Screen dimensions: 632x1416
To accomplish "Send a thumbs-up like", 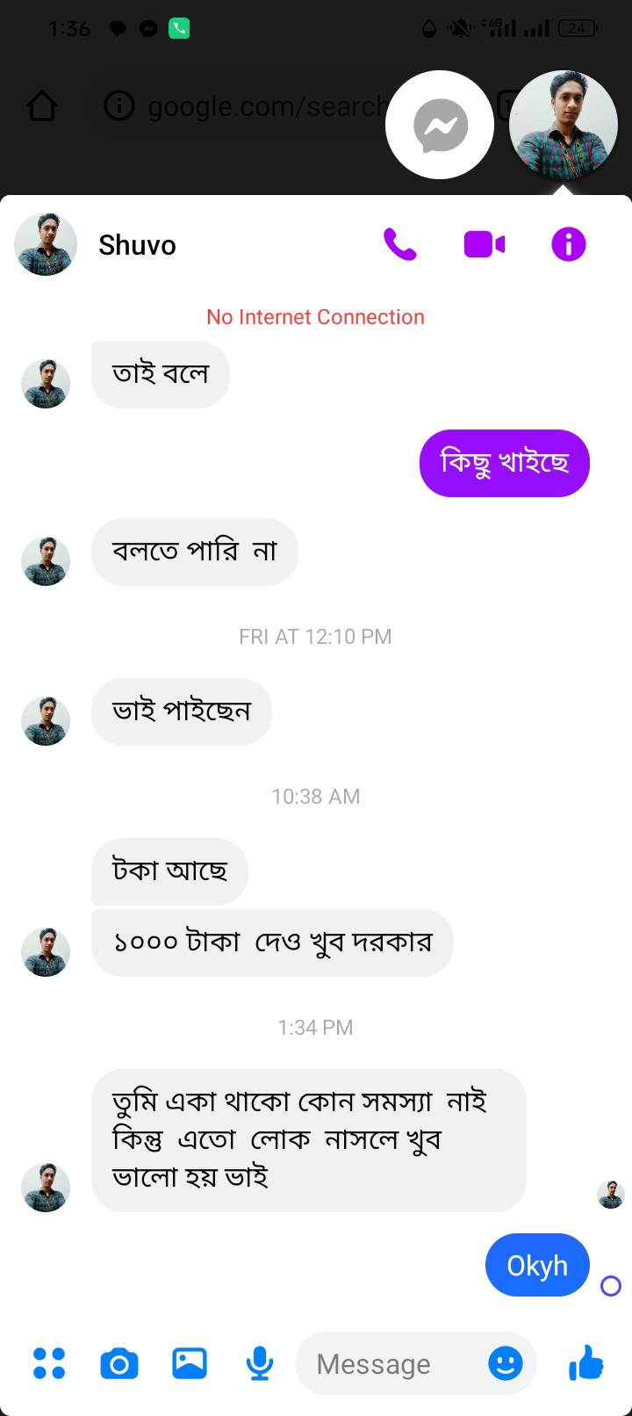I will point(586,1363).
